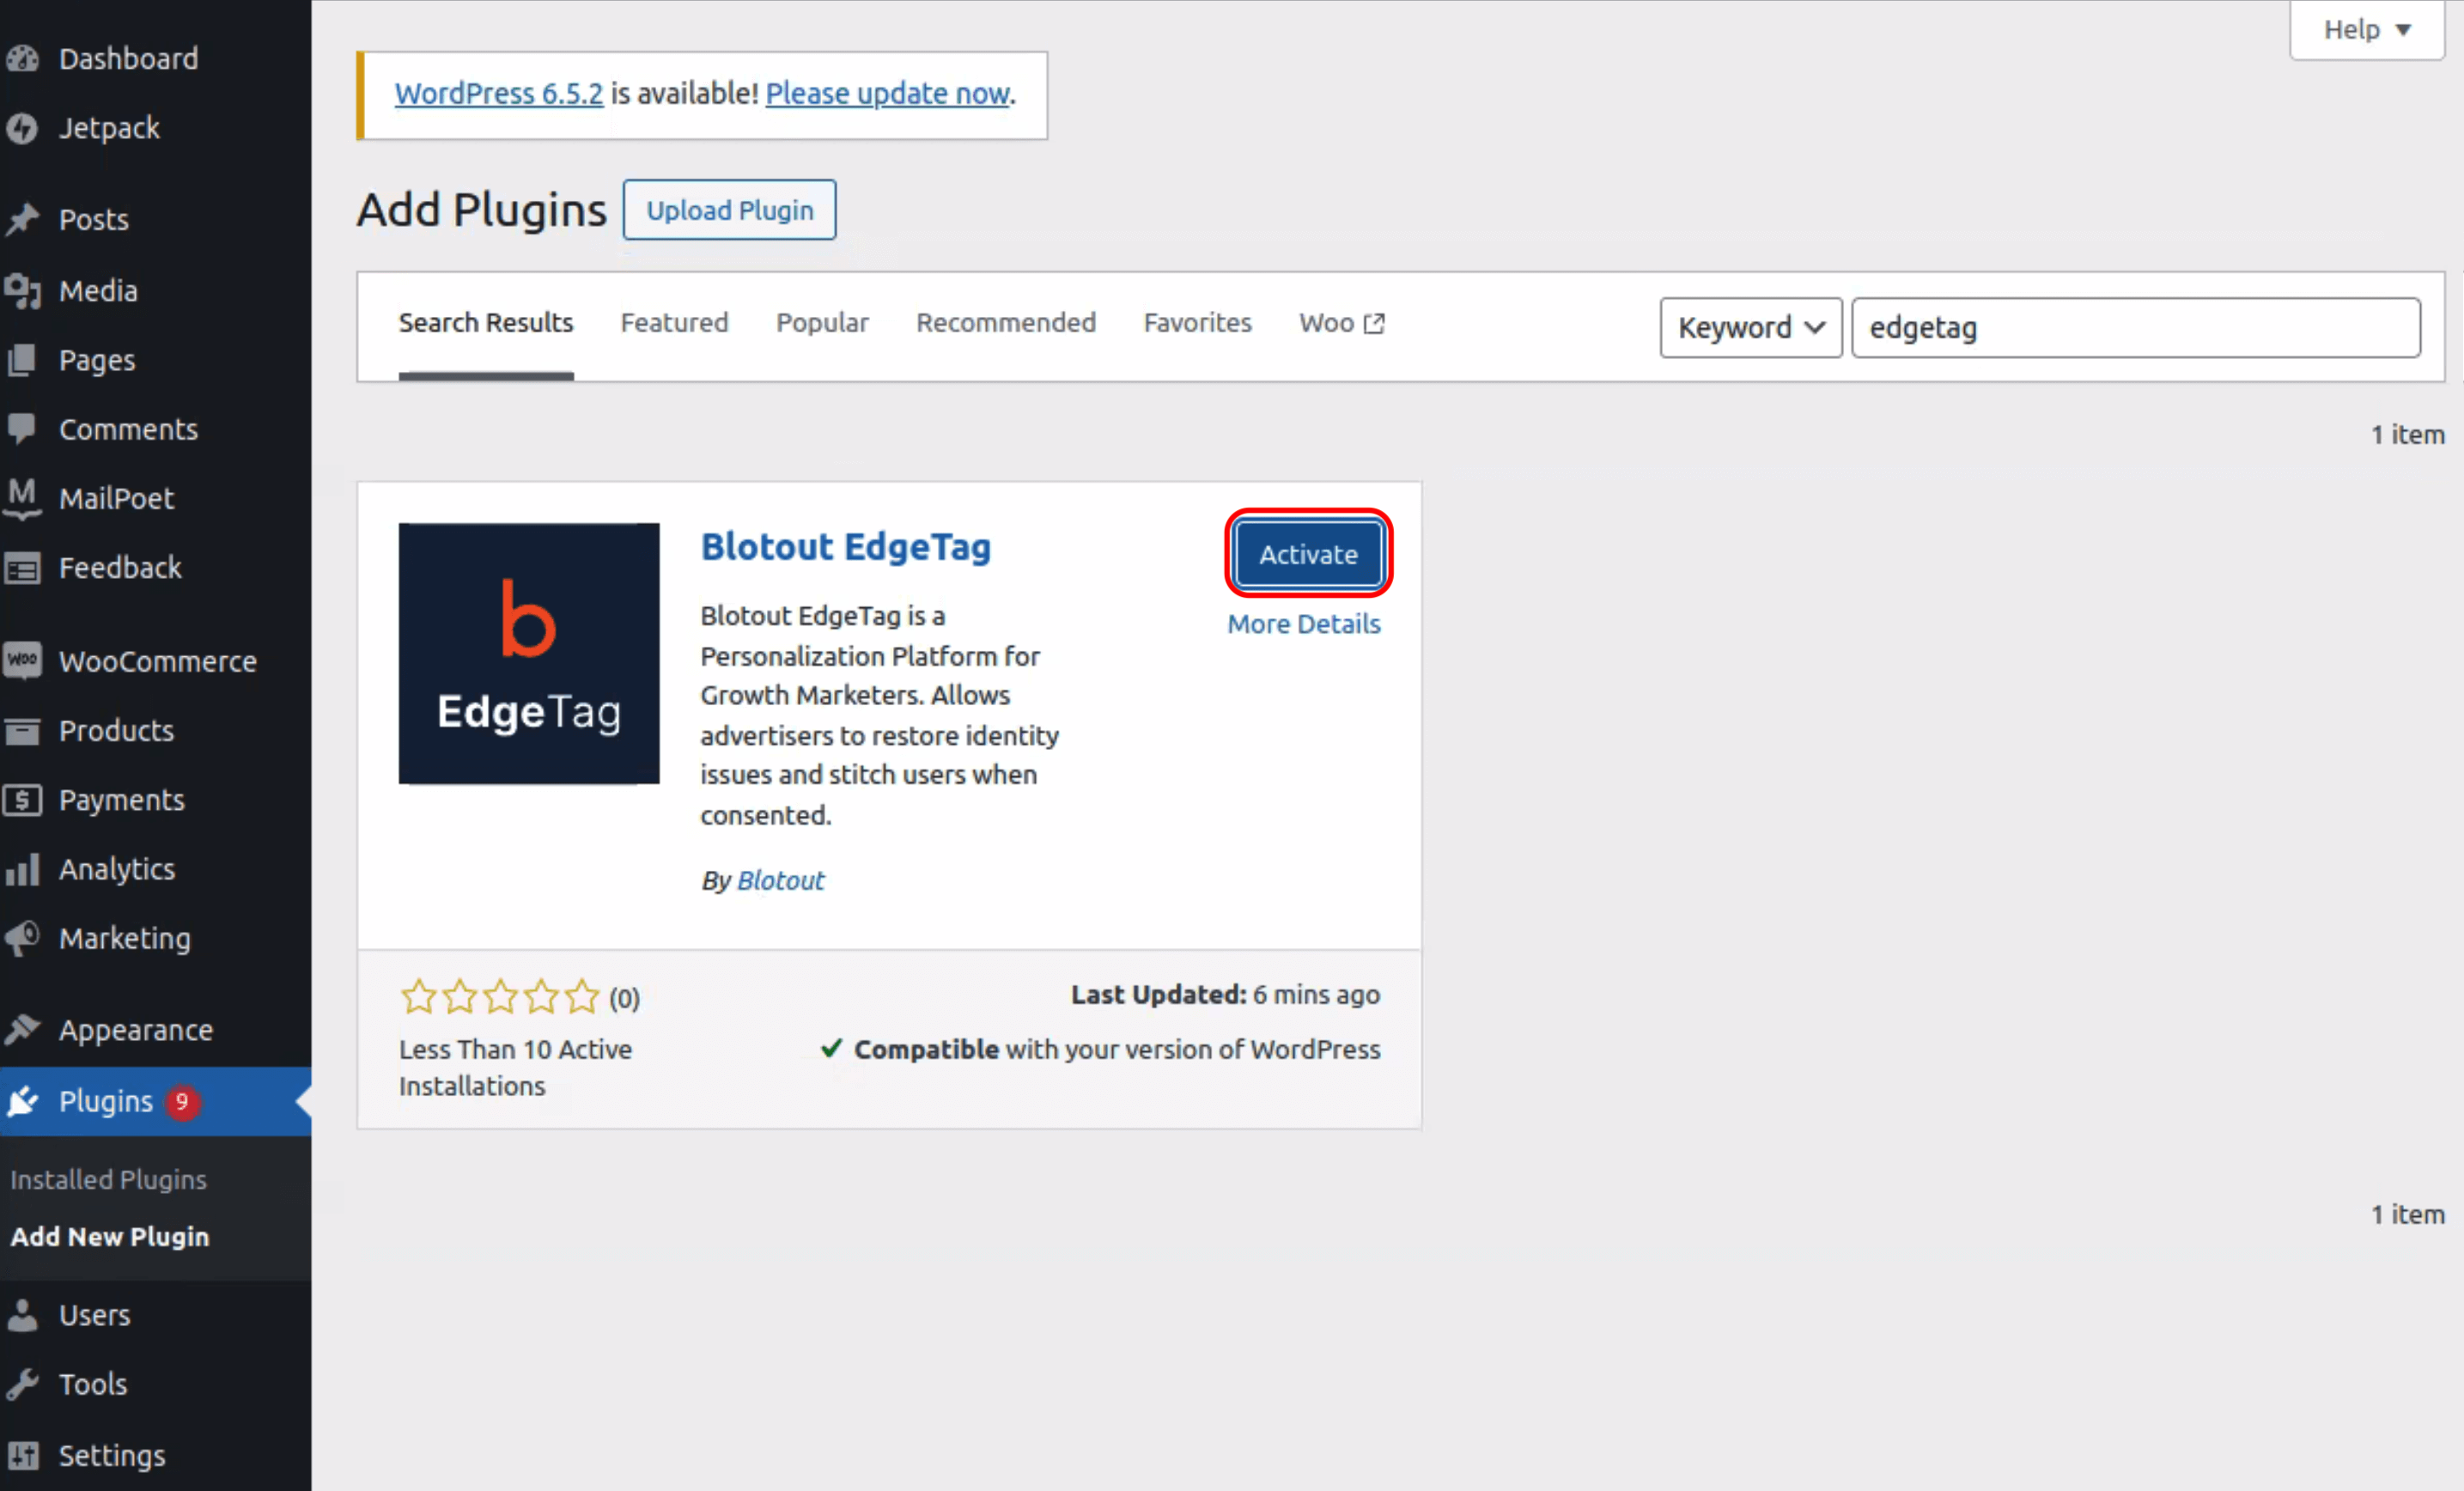Expand the Help dropdown panel

coord(2366,30)
